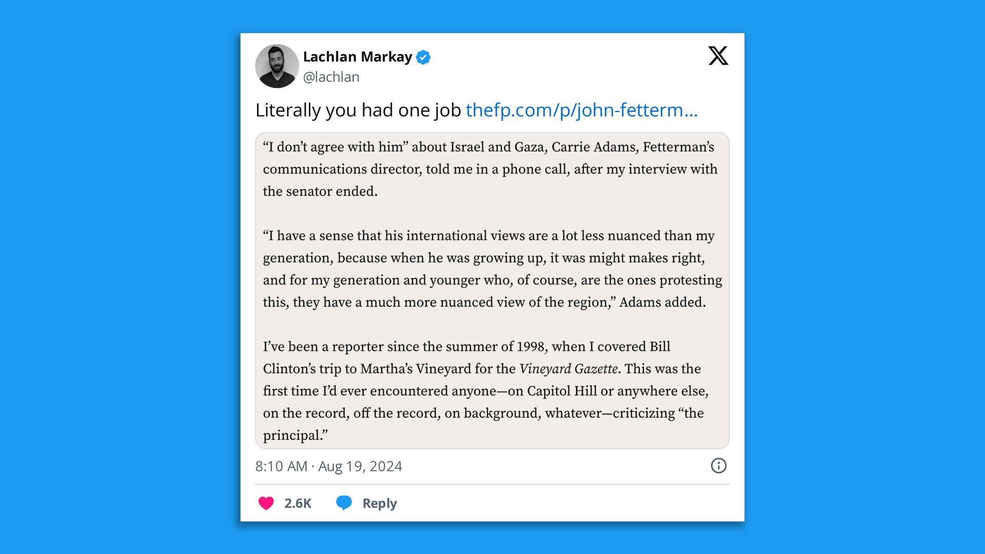Screen dimensions: 985x554
Task: Click the blue verified checkmark badge
Action: coord(423,57)
